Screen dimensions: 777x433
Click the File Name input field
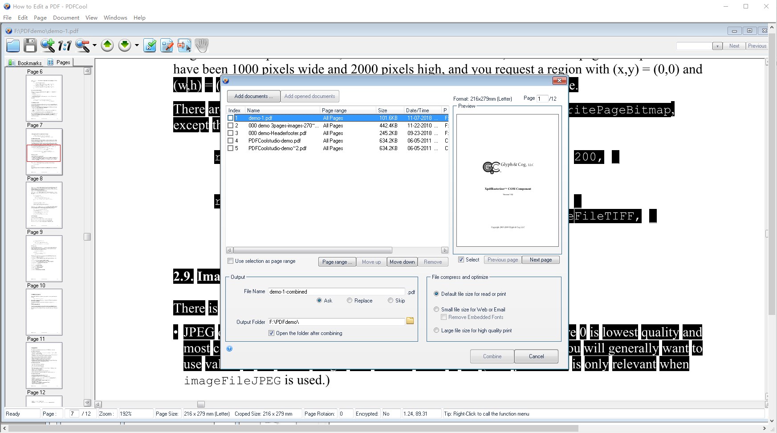(x=336, y=292)
